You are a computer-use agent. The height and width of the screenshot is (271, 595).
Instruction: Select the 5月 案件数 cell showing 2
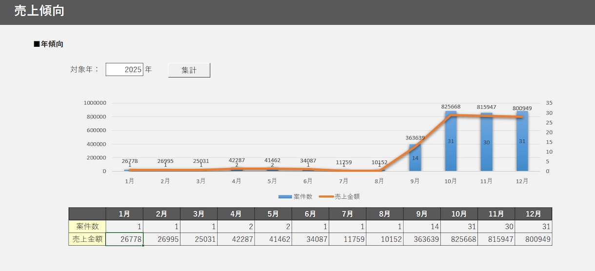(273, 227)
